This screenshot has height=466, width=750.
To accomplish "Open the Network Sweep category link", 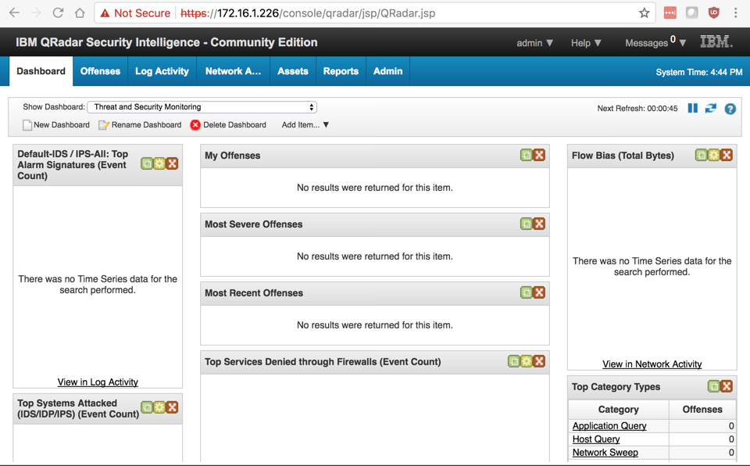I will pyautogui.click(x=605, y=453).
